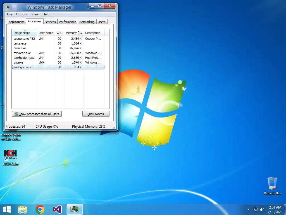Image resolution: width=286 pixels, height=215 pixels.
Task: Click the End Process button
Action: (96, 114)
